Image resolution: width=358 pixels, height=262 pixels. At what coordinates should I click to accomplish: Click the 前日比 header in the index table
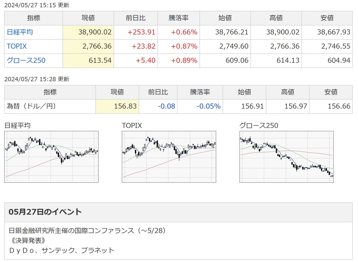click(x=136, y=18)
